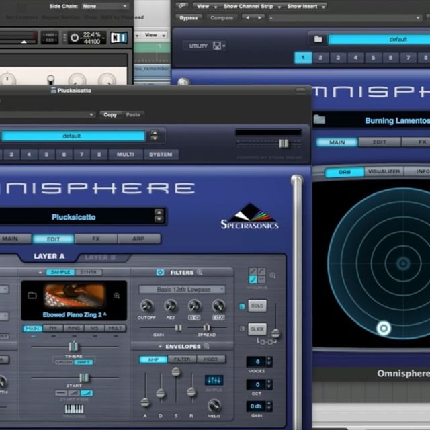This screenshot has width=430, height=430.
Task: Adjust the Sustain envelope fader
Action: pyautogui.click(x=176, y=372)
